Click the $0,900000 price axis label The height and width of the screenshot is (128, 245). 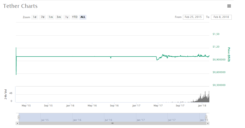[219, 60]
